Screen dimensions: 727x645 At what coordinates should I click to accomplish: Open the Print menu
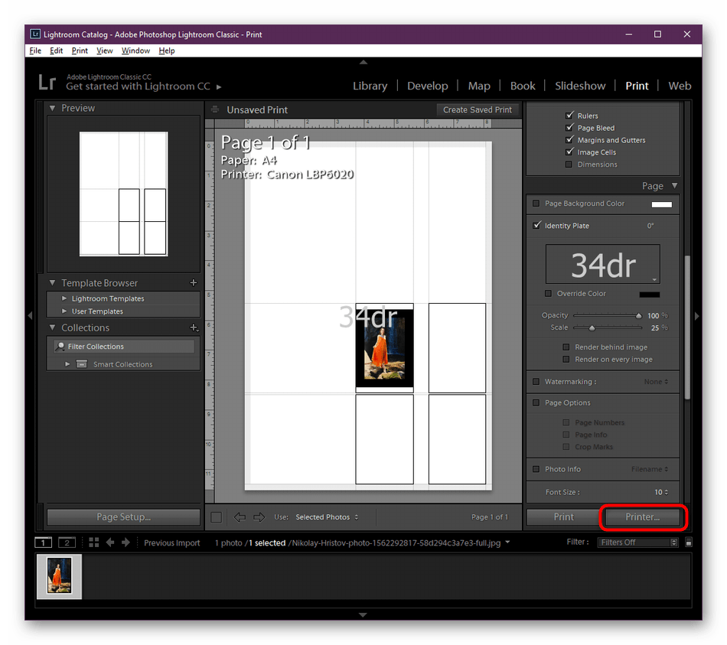pyautogui.click(x=80, y=50)
